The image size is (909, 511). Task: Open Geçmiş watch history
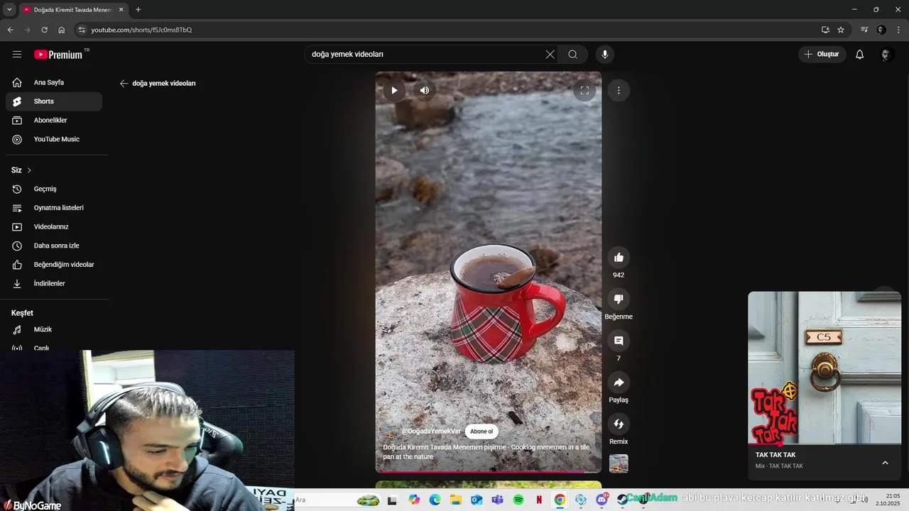[54, 189]
